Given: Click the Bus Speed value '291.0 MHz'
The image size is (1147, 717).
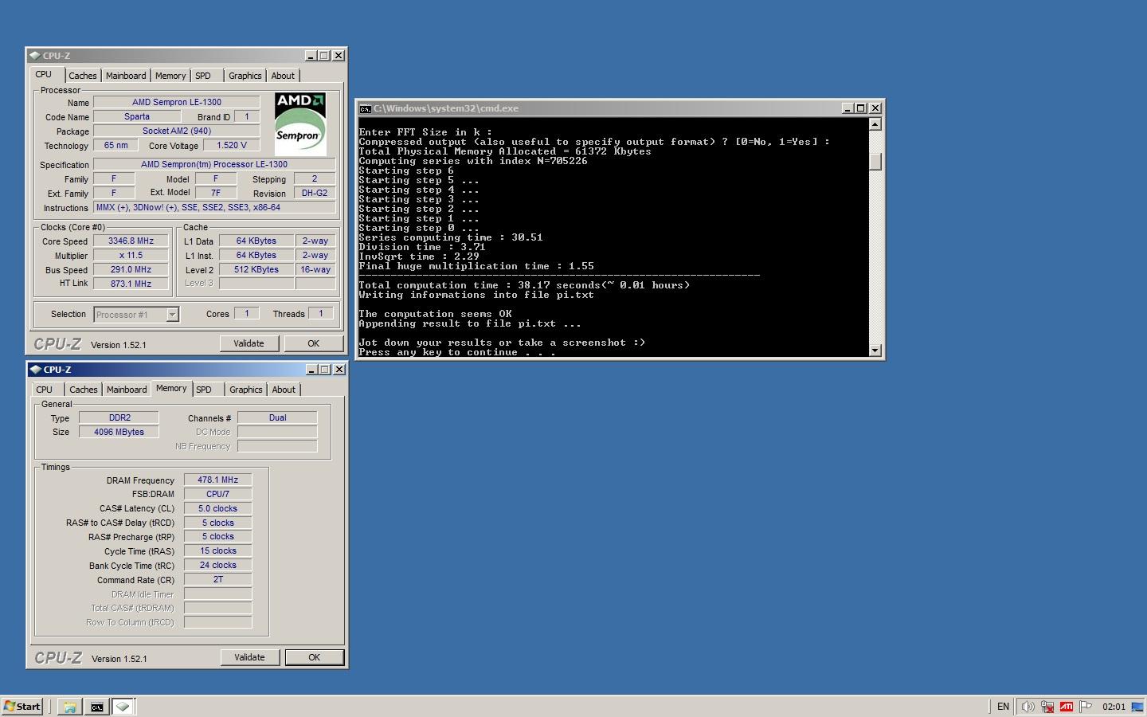Looking at the screenshot, I should point(131,269).
